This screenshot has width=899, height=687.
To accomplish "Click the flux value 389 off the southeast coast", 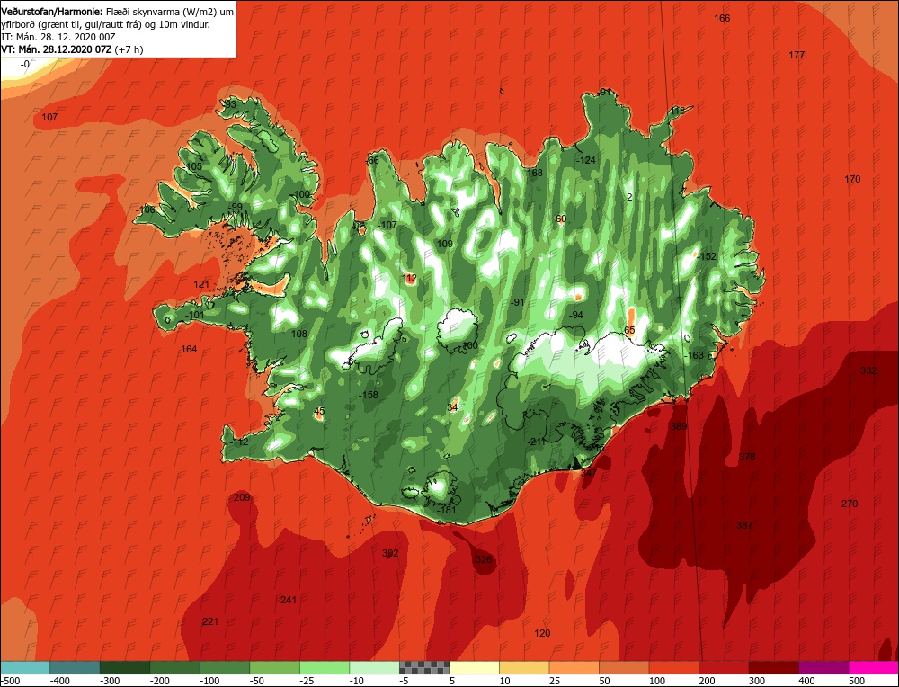I will tap(679, 426).
